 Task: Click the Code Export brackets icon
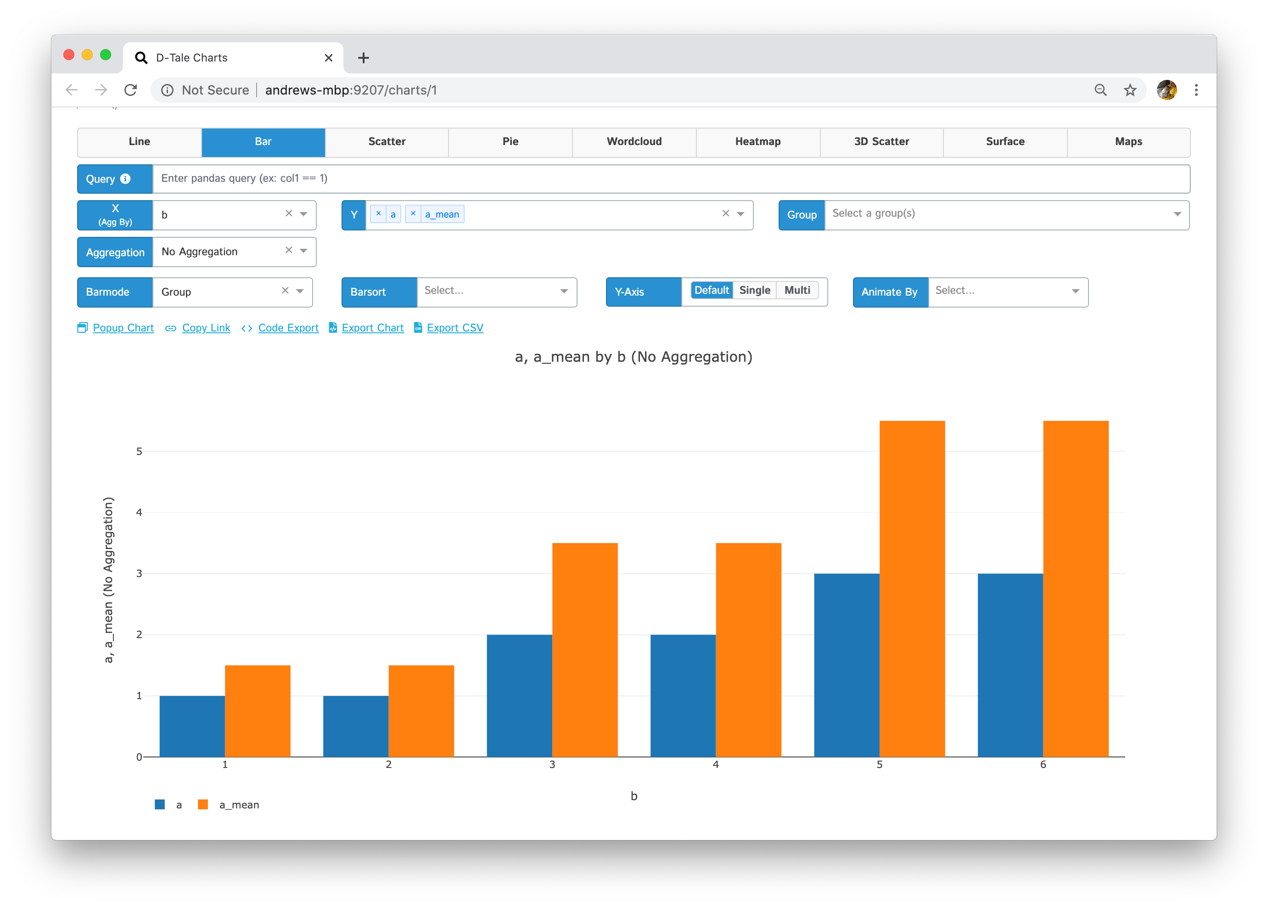247,328
